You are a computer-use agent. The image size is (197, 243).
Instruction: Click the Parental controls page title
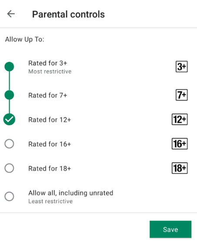[x=68, y=14]
